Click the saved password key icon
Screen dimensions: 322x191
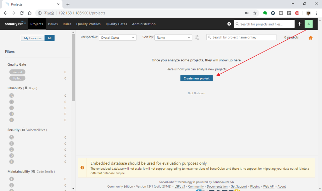coord(247,13)
